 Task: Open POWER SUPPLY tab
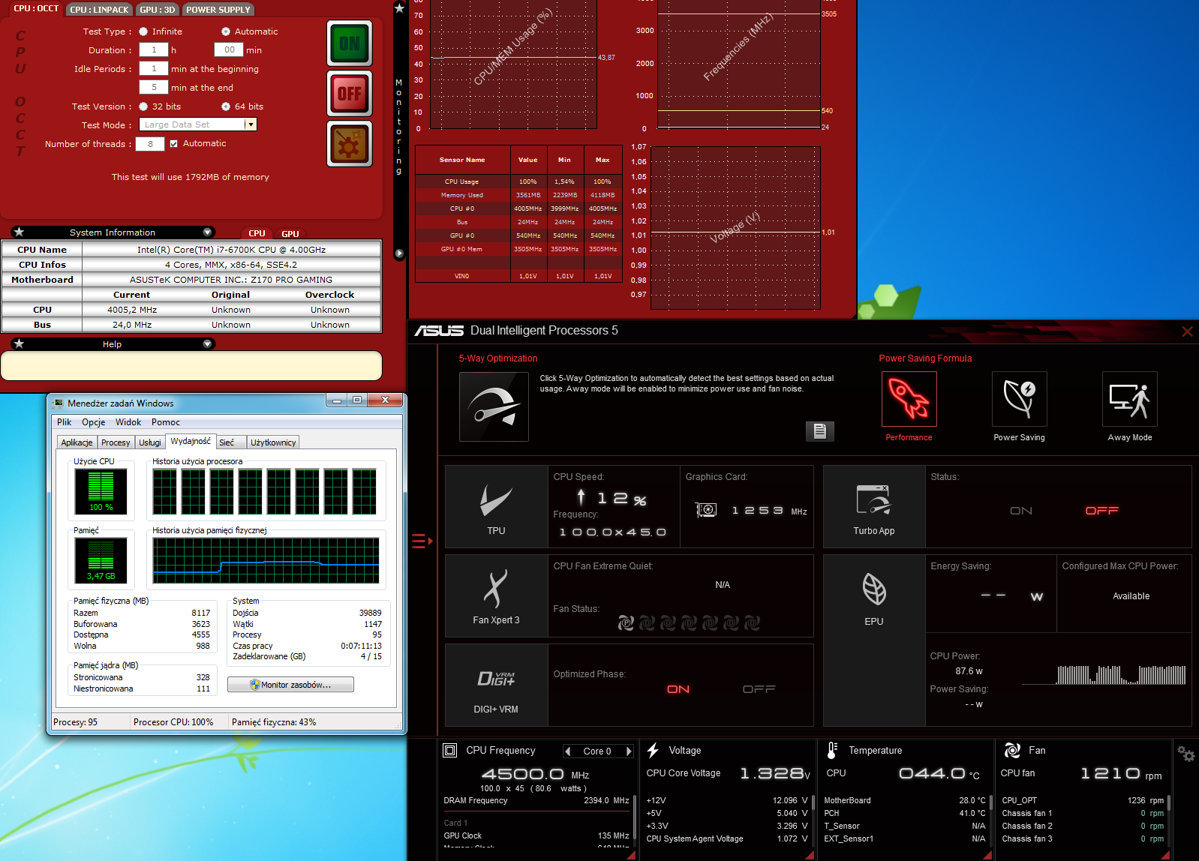tap(218, 10)
